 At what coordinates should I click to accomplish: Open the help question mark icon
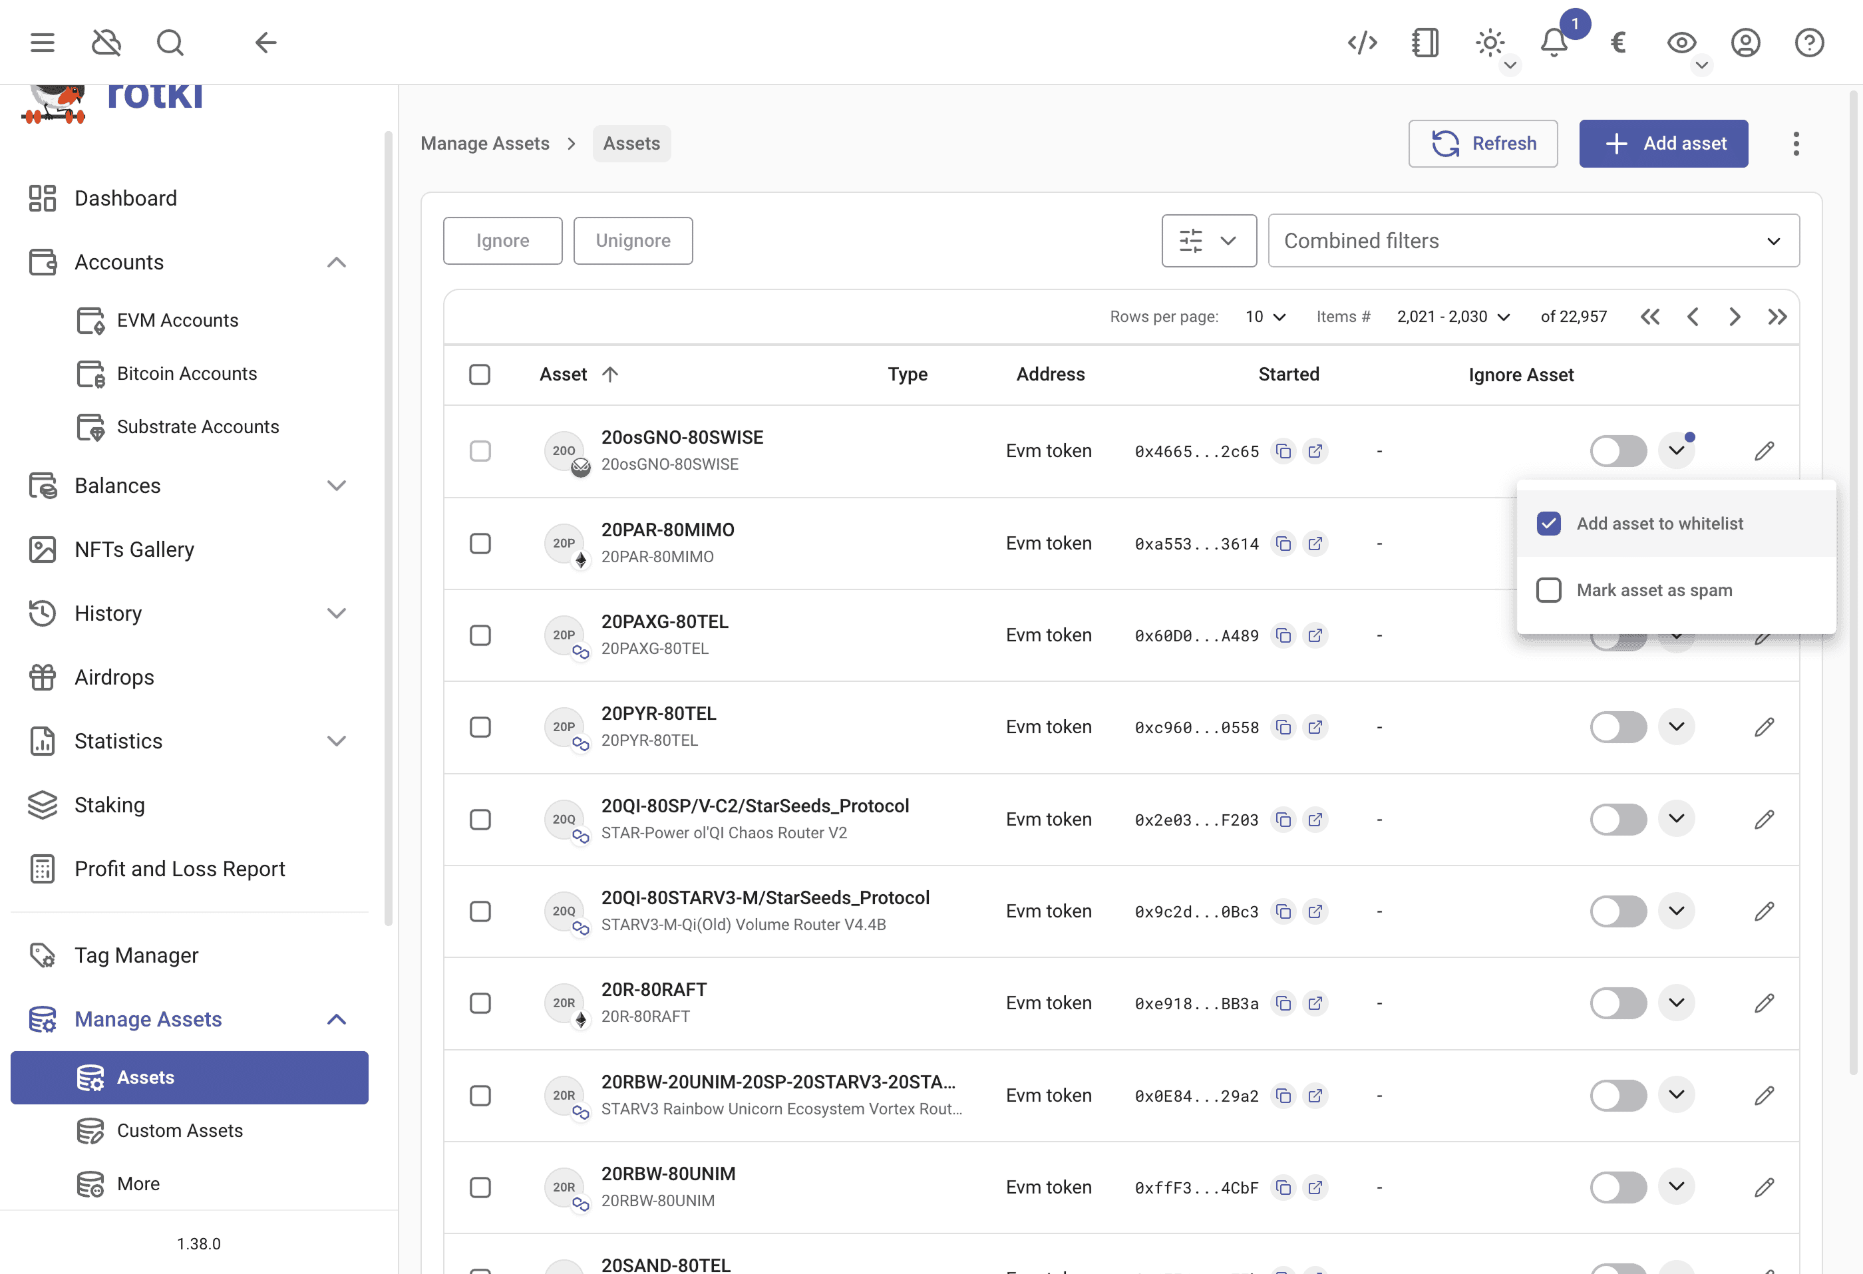coord(1809,43)
